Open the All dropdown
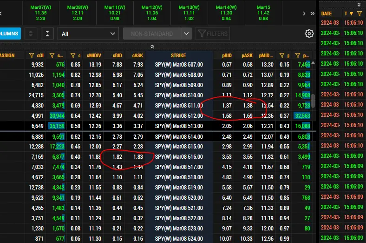This screenshot has height=243, width=366. pyautogui.click(x=88, y=34)
